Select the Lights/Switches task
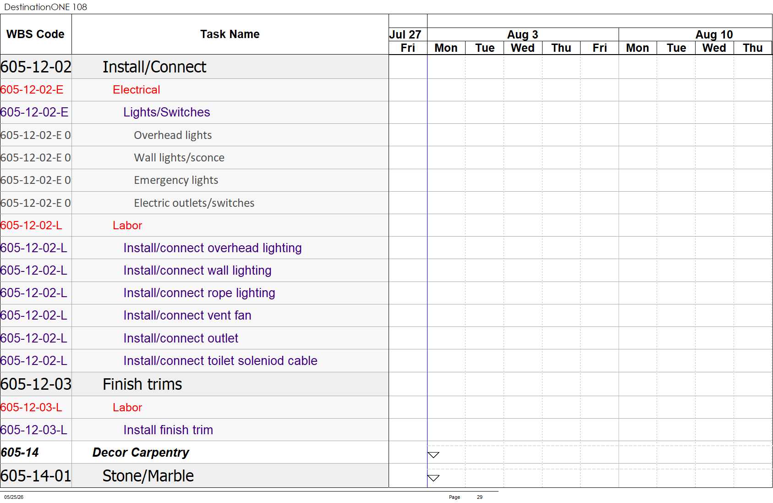Screen dimensions: 773x503 (194, 112)
